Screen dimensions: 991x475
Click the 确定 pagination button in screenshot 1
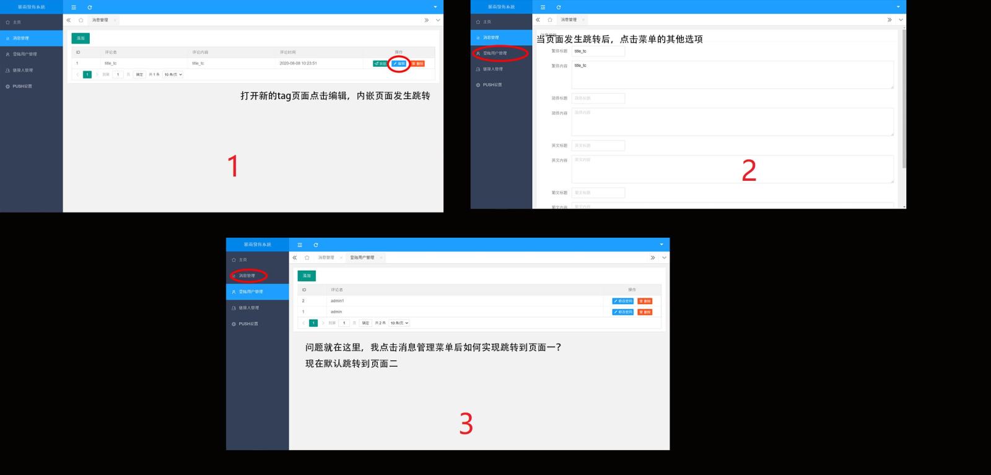point(139,74)
